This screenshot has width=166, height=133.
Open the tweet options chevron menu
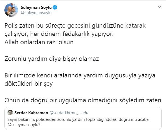click(x=159, y=7)
